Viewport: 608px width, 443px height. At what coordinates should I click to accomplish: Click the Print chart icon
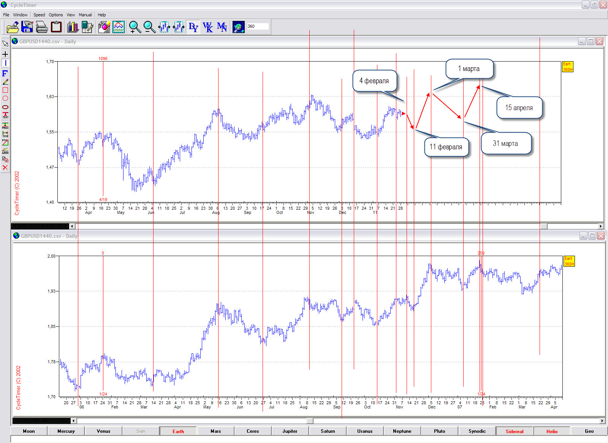pos(41,27)
